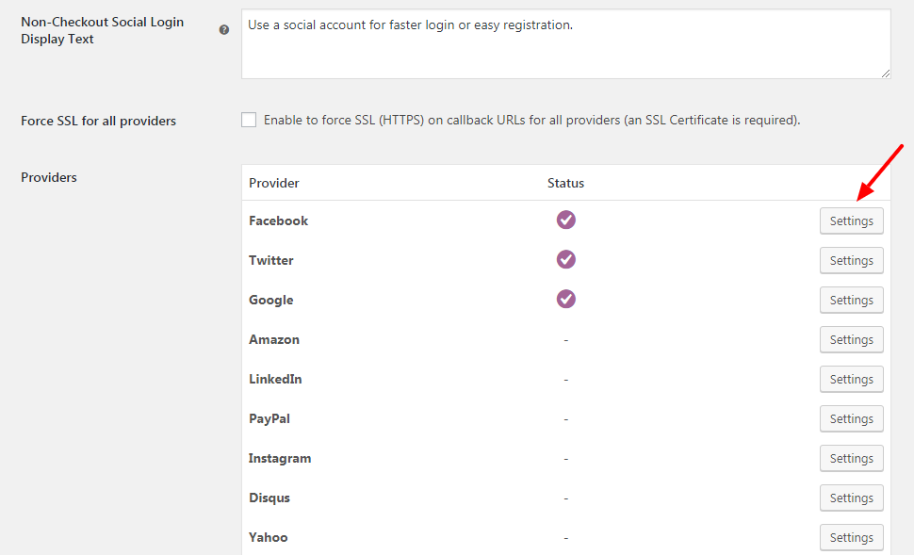Open Disqus provider Settings
This screenshot has height=555, width=914.
point(852,498)
